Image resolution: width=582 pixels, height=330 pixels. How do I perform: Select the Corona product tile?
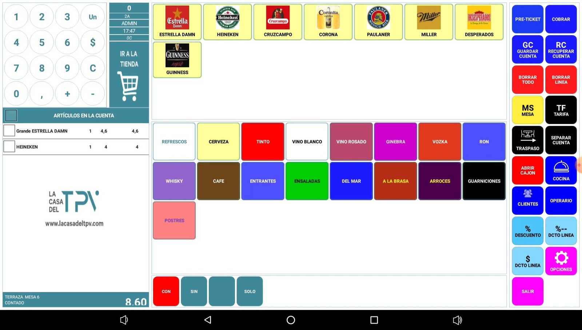click(328, 22)
